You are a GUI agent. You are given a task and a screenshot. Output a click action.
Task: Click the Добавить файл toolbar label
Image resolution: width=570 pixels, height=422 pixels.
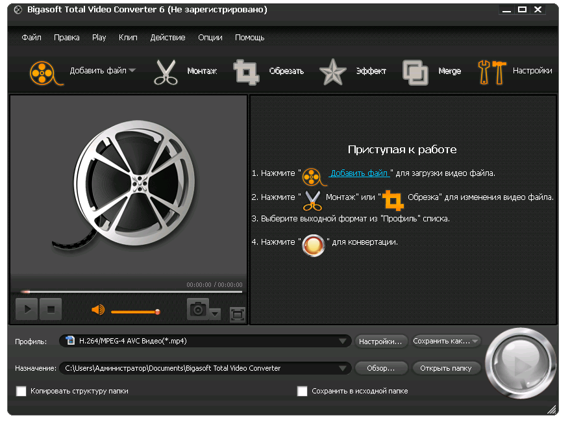click(98, 71)
